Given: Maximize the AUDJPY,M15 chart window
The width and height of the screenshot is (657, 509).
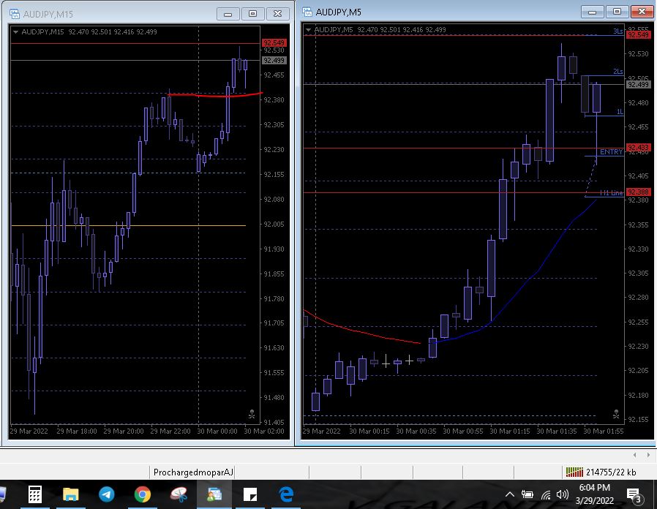Looking at the screenshot, I should (x=252, y=14).
